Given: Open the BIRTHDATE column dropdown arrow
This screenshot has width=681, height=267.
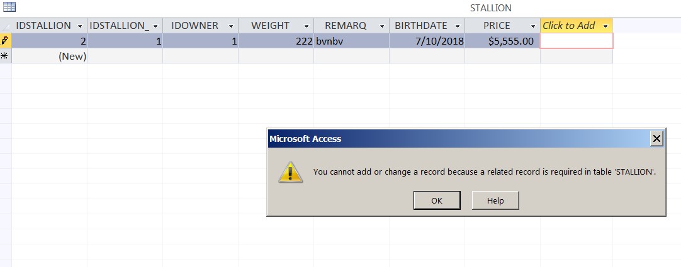Looking at the screenshot, I should (458, 26).
